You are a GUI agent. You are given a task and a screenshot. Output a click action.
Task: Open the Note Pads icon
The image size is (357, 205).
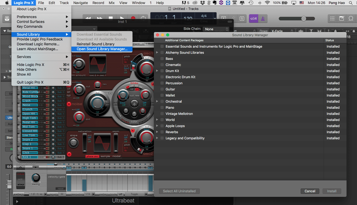(x=342, y=18)
